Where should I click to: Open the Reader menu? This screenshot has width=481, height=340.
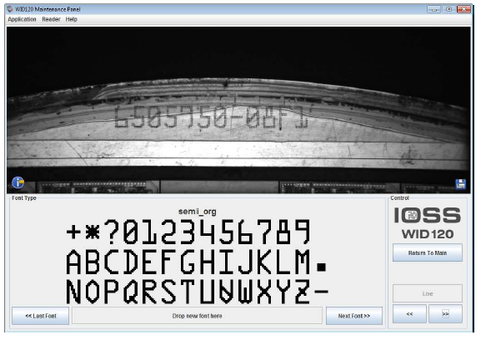[x=51, y=19]
